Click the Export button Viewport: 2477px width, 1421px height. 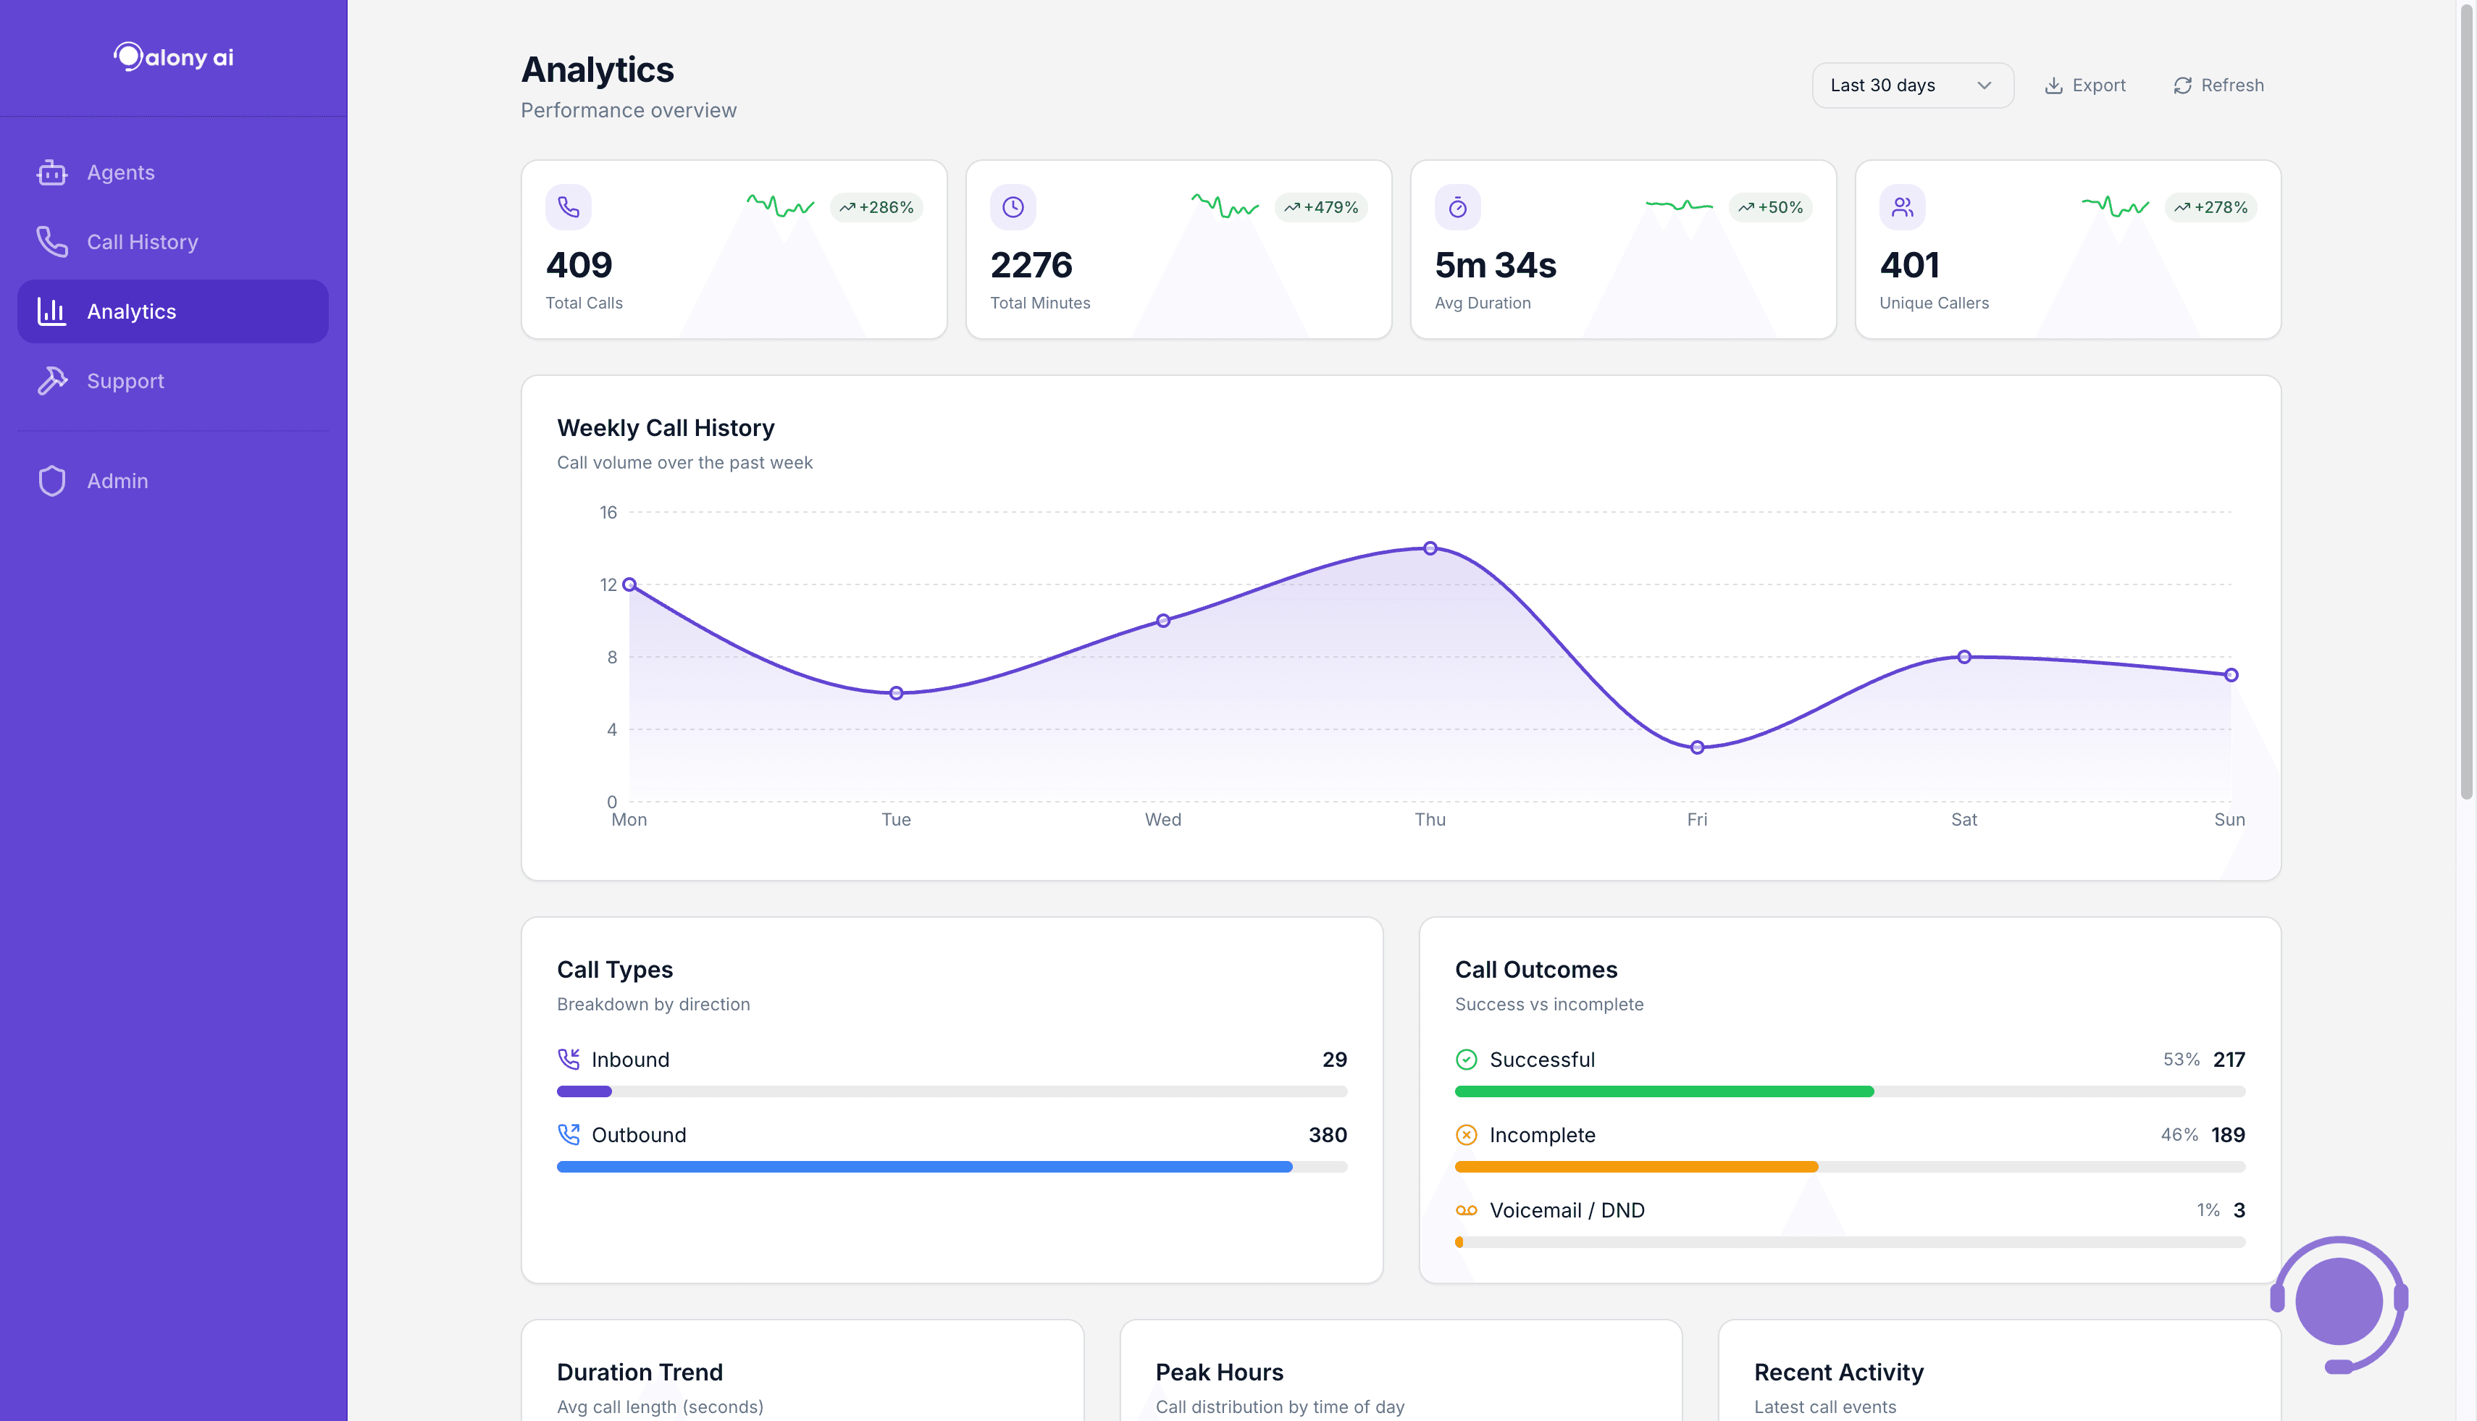coord(2084,85)
